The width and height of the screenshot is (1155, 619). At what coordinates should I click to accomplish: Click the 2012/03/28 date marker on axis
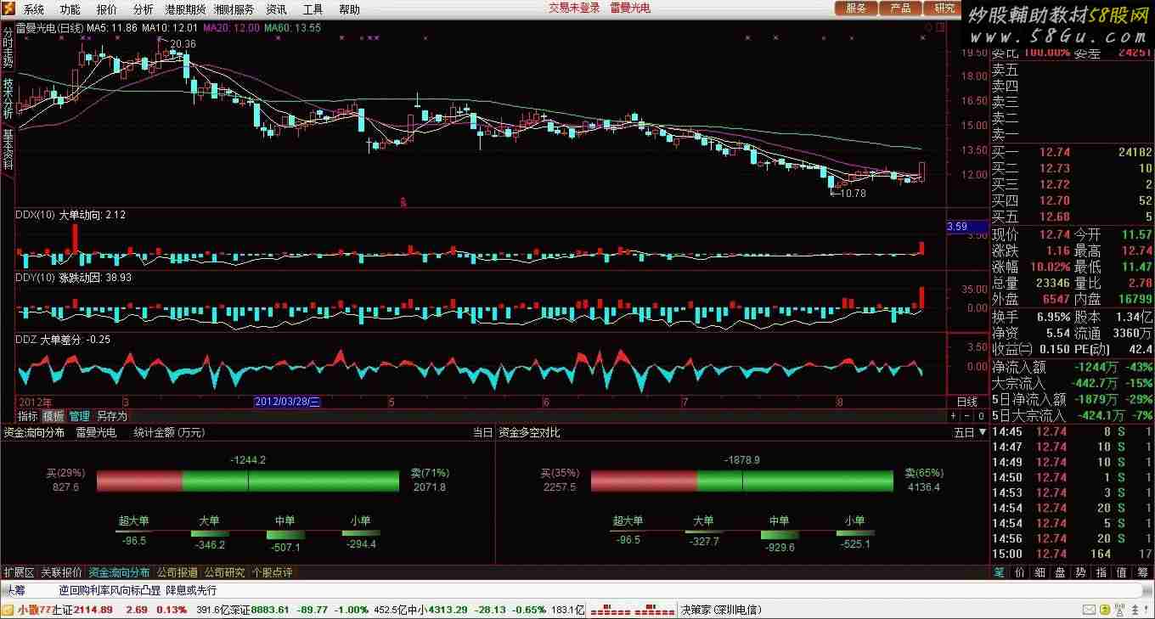[288, 402]
